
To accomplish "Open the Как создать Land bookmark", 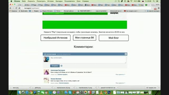I will pyautogui.click(x=131, y=11).
